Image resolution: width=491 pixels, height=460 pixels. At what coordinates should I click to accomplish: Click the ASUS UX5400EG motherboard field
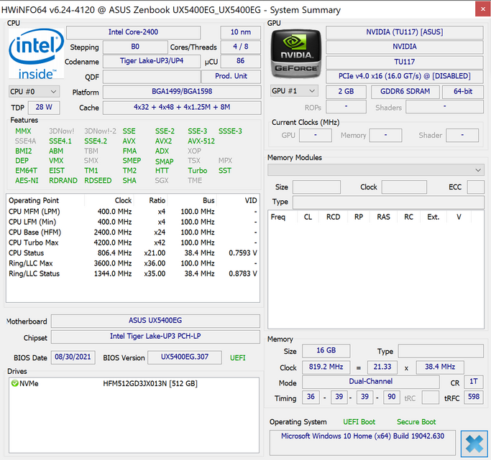(x=155, y=321)
